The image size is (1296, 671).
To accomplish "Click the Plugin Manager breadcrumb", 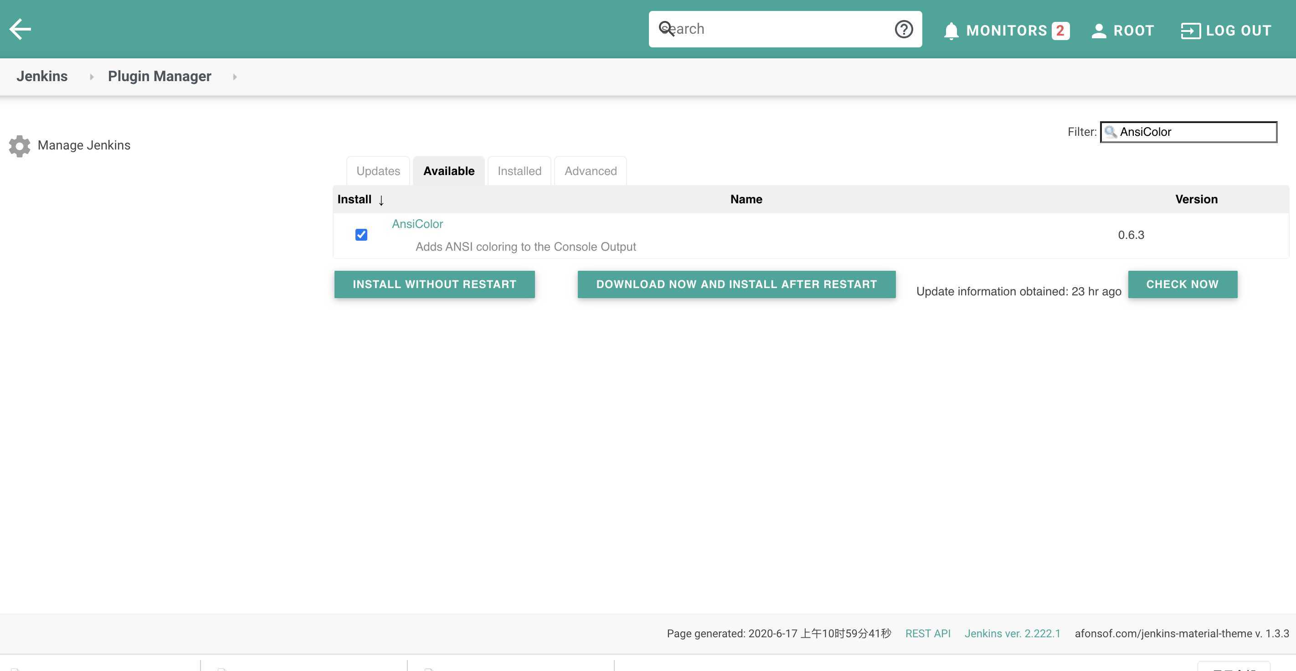I will (x=159, y=77).
